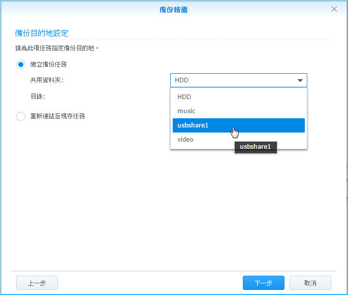Select the 重新連結至現存任務 radio button
348x295 pixels.
coord(21,116)
